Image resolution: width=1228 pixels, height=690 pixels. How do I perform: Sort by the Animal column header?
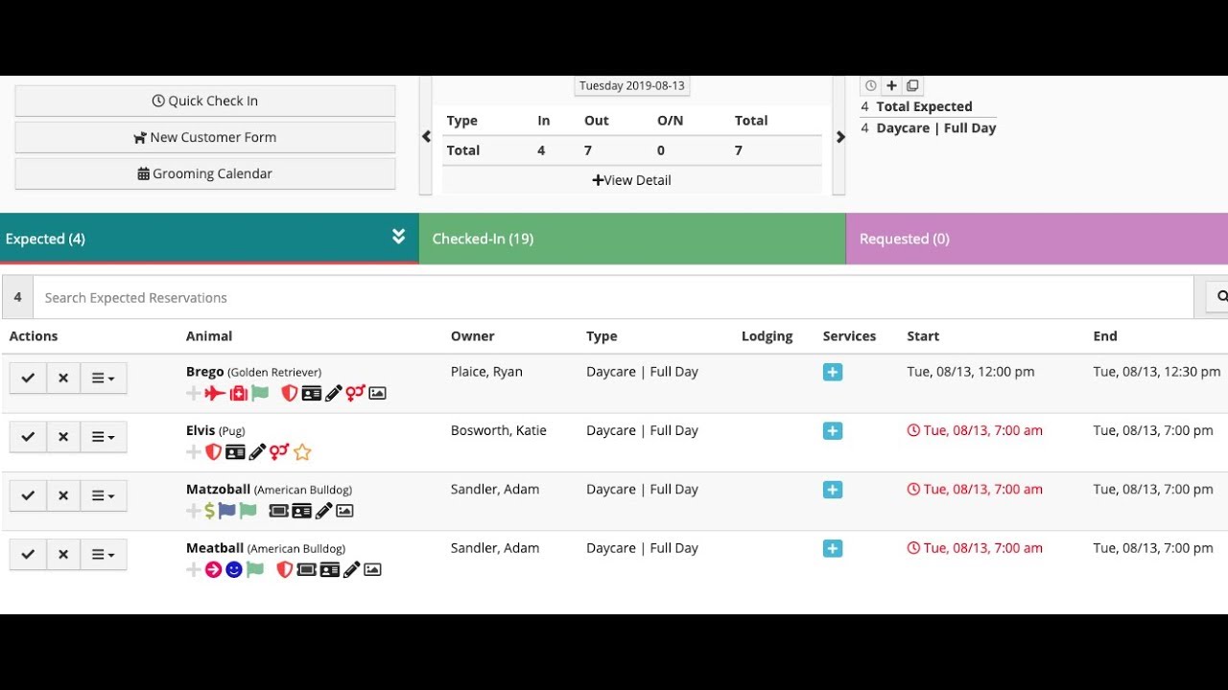(209, 336)
